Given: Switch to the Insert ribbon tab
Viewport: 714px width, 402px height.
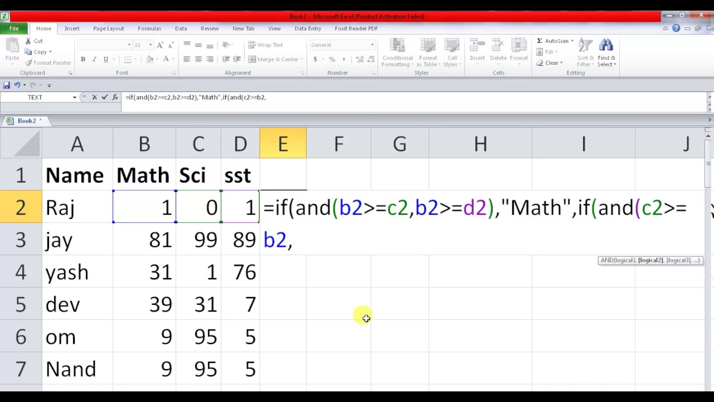Looking at the screenshot, I should coord(72,28).
